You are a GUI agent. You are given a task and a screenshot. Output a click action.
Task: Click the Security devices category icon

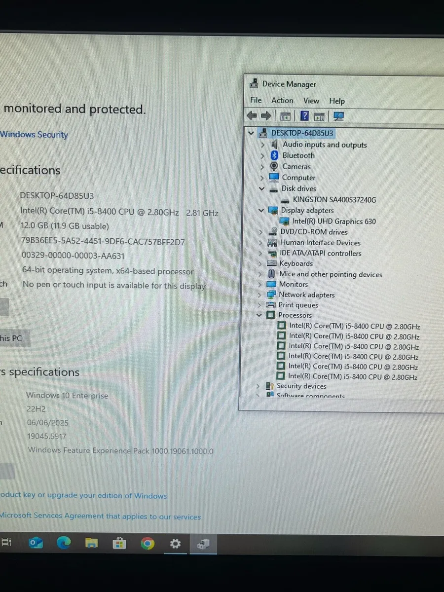pyautogui.click(x=269, y=386)
